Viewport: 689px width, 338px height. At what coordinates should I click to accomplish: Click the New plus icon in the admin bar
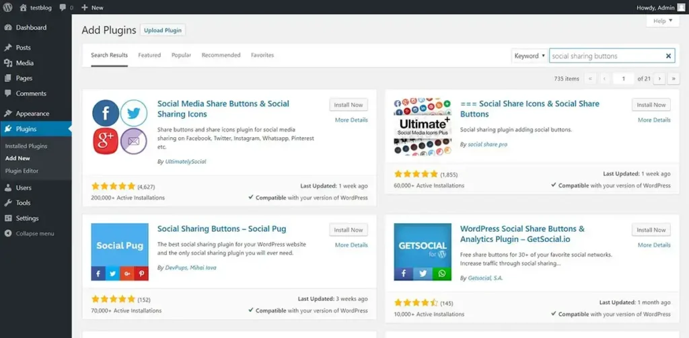click(84, 7)
